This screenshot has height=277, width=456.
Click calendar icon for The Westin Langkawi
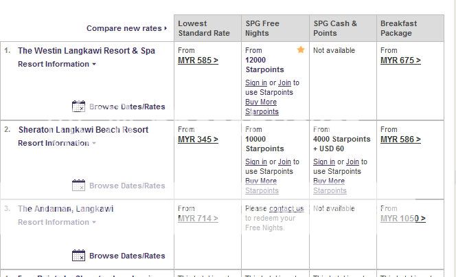[78, 107]
